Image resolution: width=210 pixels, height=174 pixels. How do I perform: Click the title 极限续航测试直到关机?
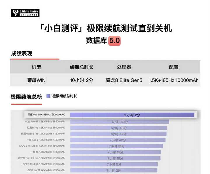coord(129,28)
